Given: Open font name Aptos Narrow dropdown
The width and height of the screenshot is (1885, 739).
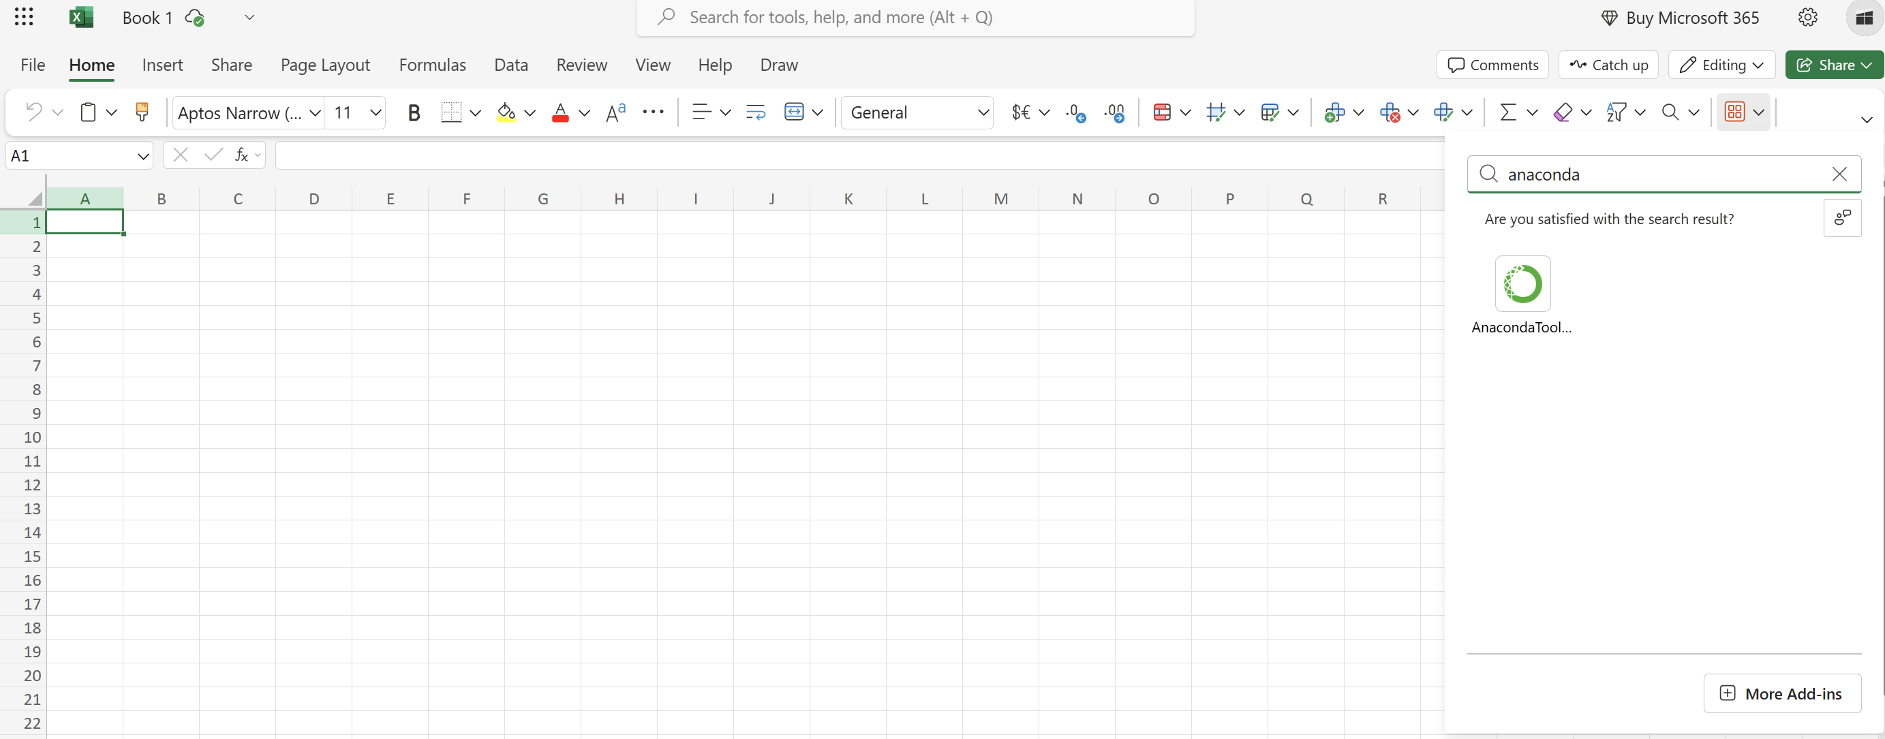Looking at the screenshot, I should pos(316,112).
